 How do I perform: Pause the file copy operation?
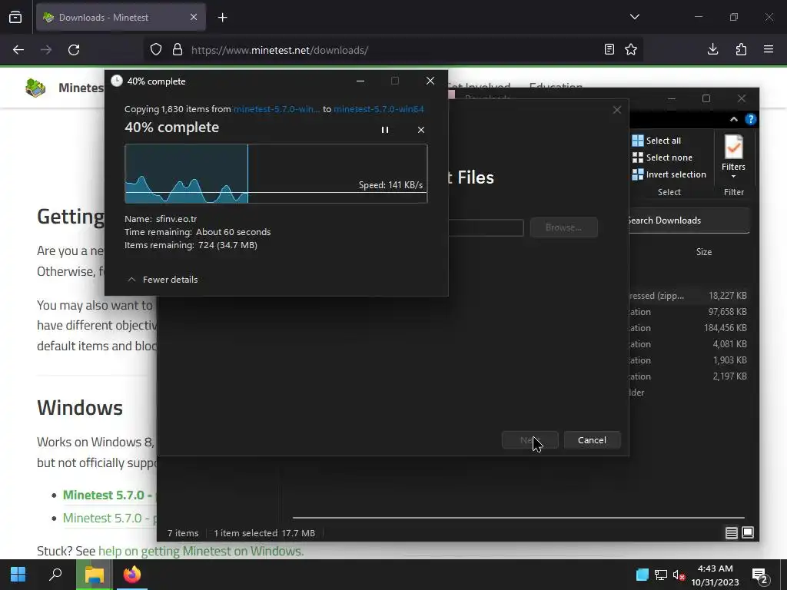(x=385, y=130)
